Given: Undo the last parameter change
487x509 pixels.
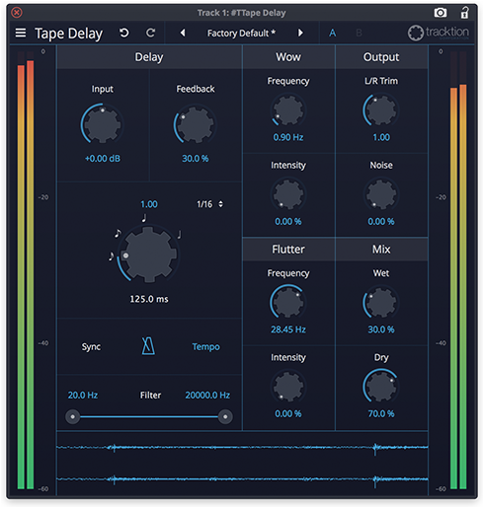Looking at the screenshot, I should pos(124,33).
